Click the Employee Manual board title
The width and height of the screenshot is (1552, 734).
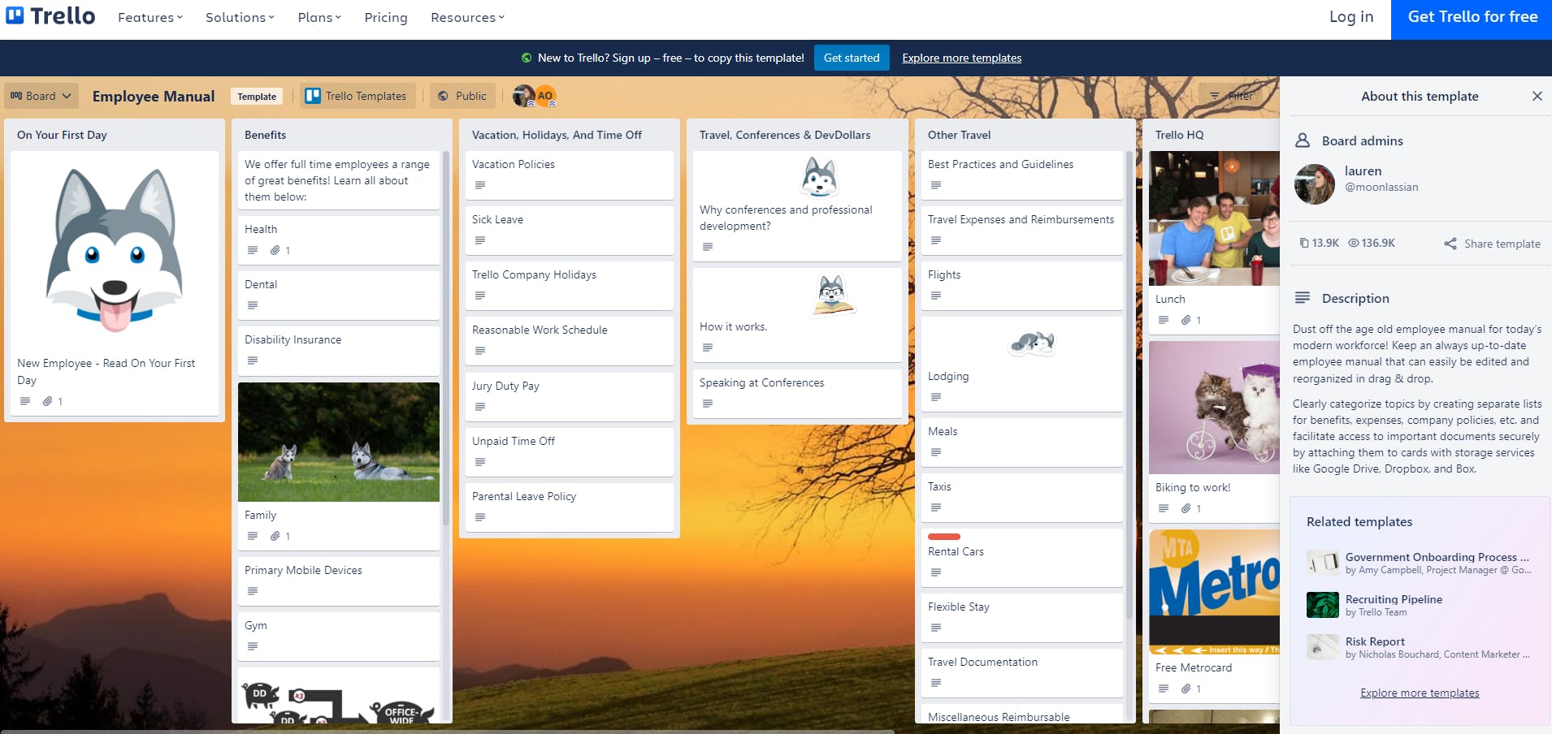point(154,96)
